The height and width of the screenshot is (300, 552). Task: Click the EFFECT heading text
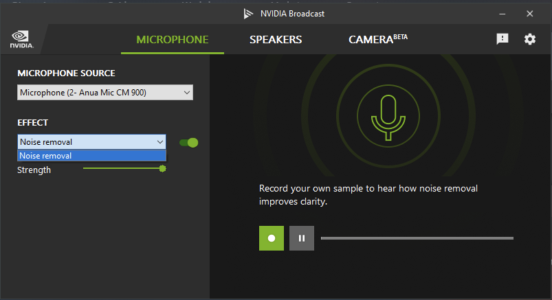point(32,123)
